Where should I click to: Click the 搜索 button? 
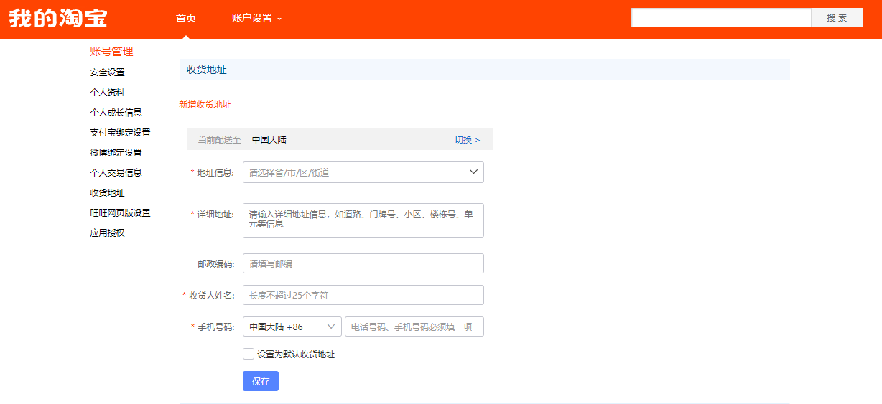(837, 18)
